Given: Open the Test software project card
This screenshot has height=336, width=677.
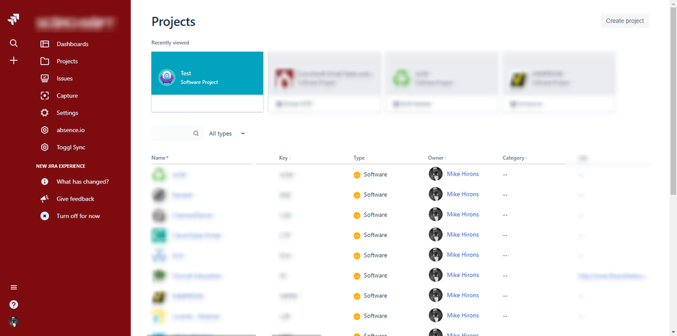Looking at the screenshot, I should click(x=207, y=81).
